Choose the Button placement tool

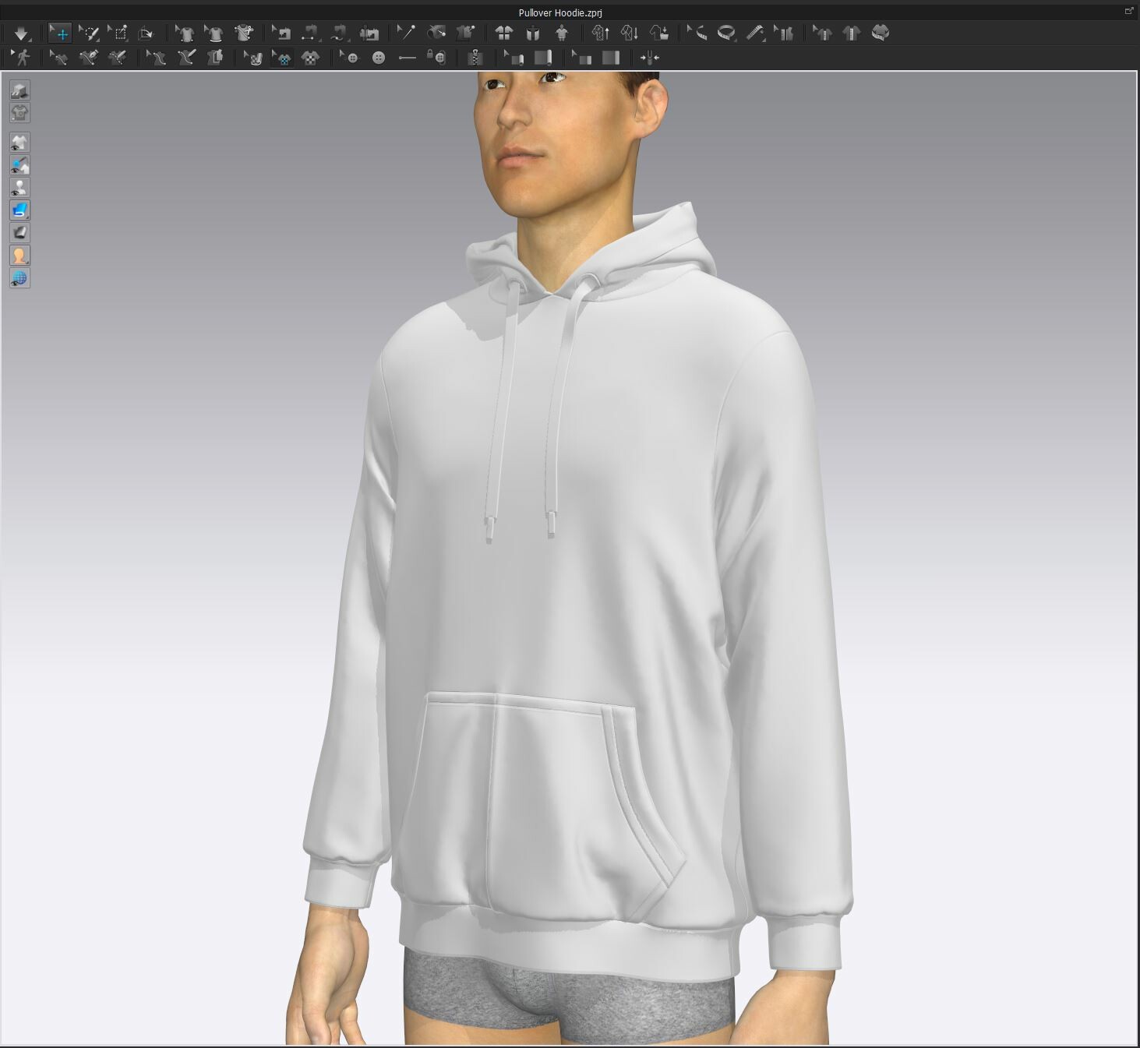click(x=379, y=57)
